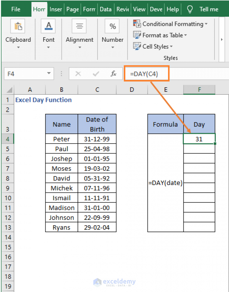This screenshot has width=229, height=292.
Task: Click the formula bar options dots
Action: [x=61, y=74]
